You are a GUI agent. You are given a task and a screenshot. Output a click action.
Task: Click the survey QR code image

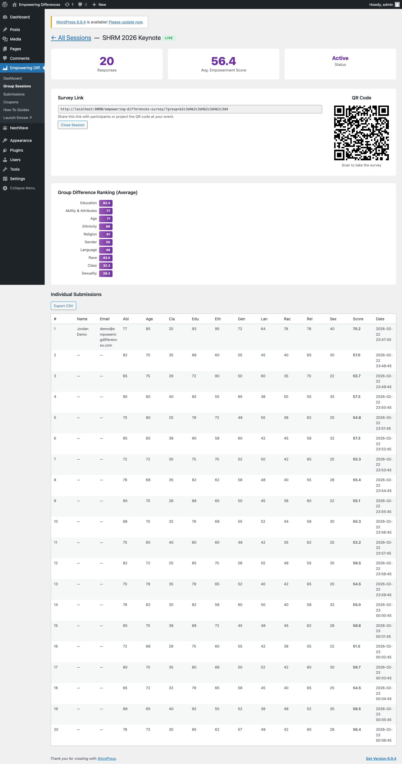[x=362, y=133]
